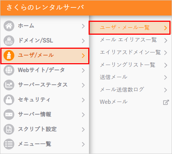
Task: Click the サーバーステータス chart icon
Action: pyautogui.click(x=9, y=85)
